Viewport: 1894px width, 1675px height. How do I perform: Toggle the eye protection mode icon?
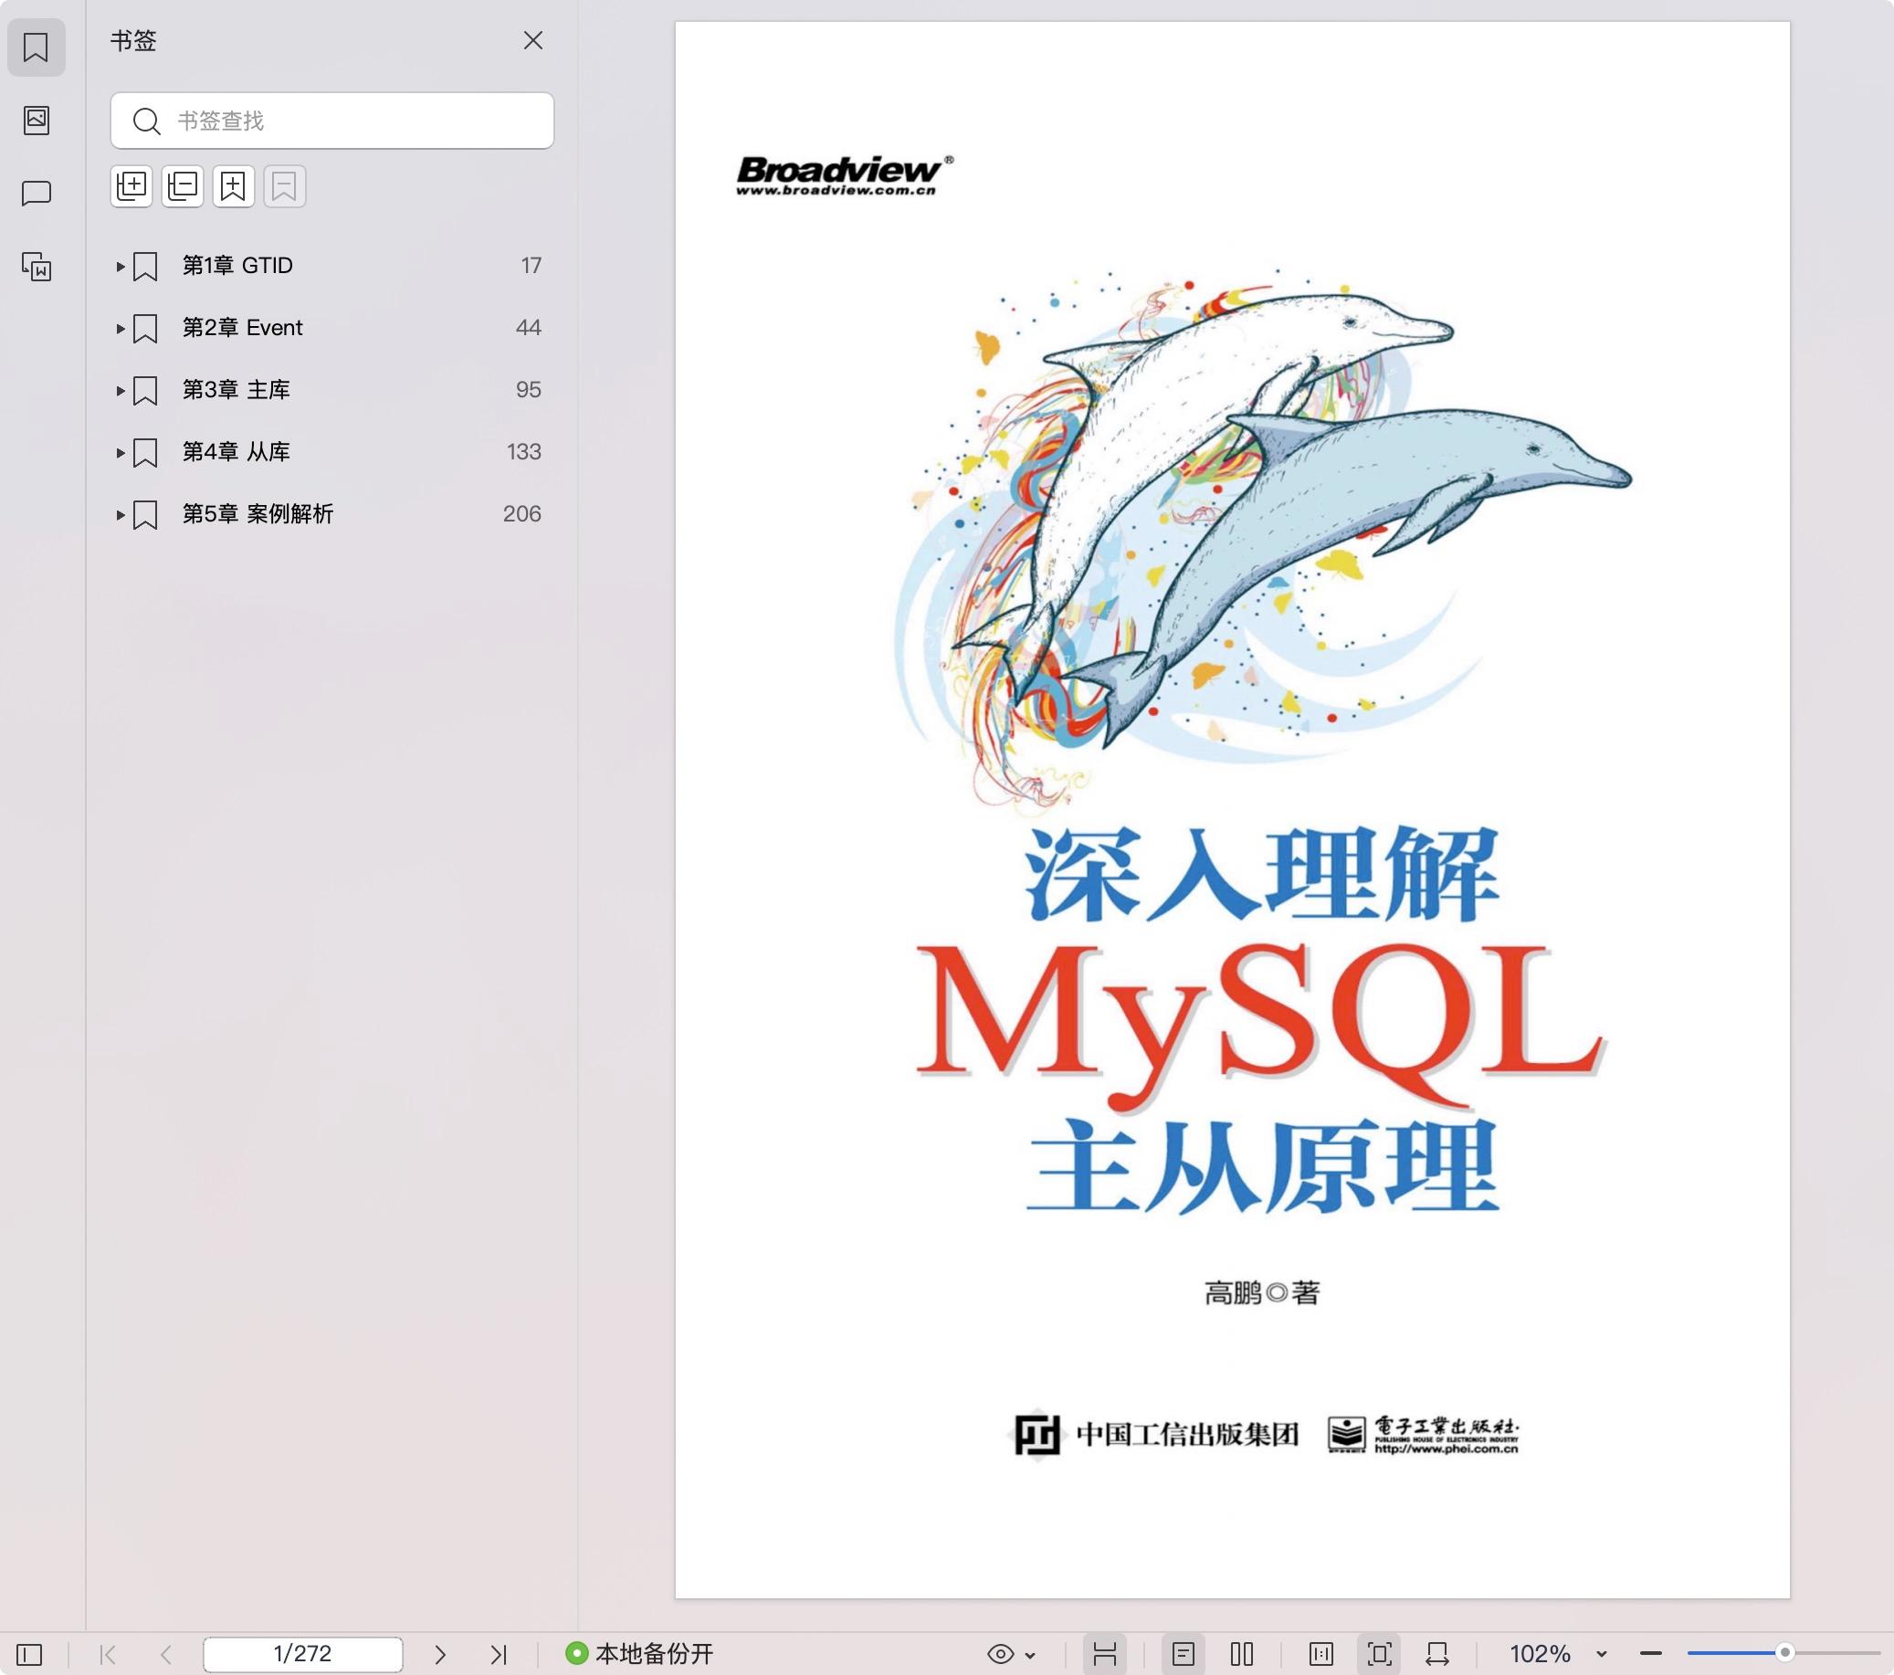[x=1001, y=1654]
